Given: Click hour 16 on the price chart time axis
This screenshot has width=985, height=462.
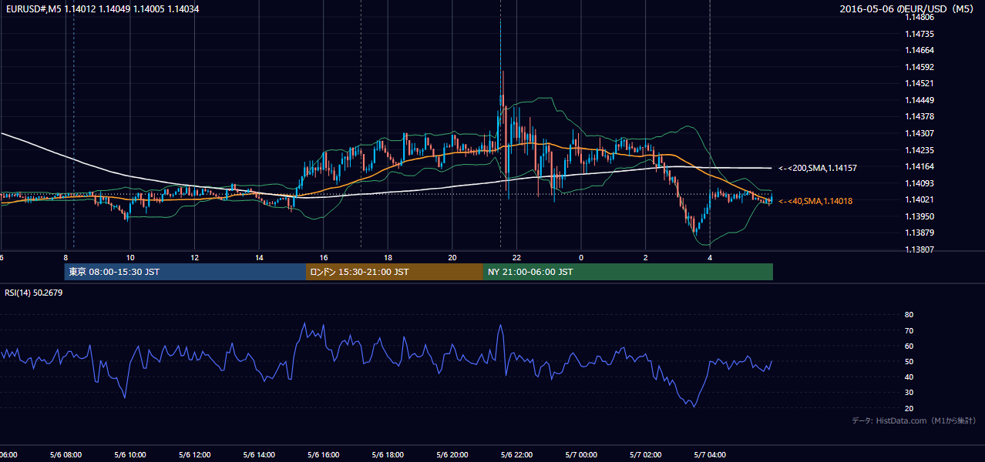Looking at the screenshot, I should click(x=324, y=257).
